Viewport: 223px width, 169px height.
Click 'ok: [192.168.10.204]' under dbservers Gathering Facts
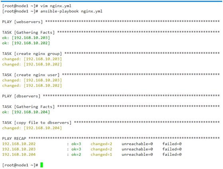coord(26,112)
